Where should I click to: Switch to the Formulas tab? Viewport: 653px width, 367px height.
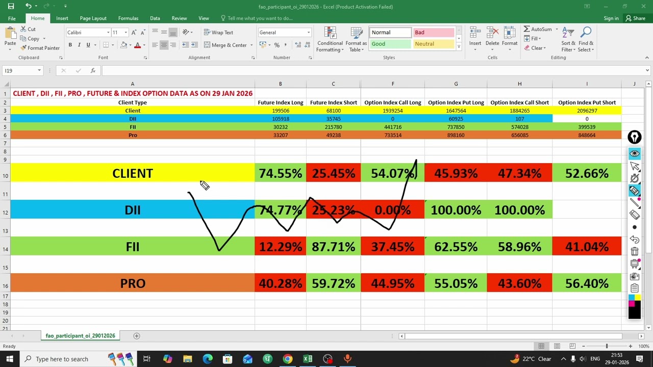[128, 18]
